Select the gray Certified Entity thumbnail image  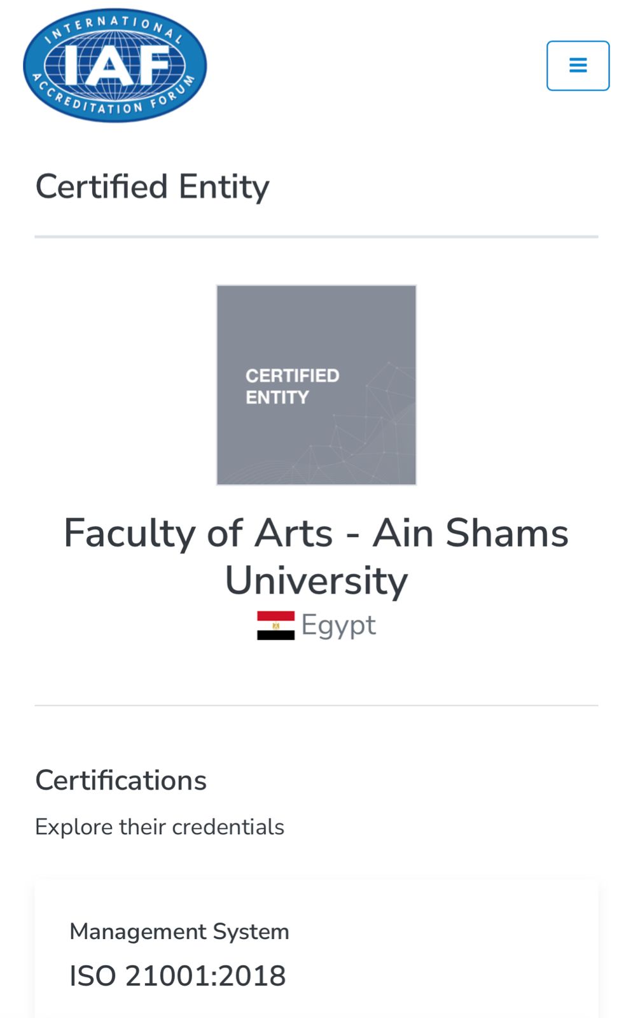316,385
